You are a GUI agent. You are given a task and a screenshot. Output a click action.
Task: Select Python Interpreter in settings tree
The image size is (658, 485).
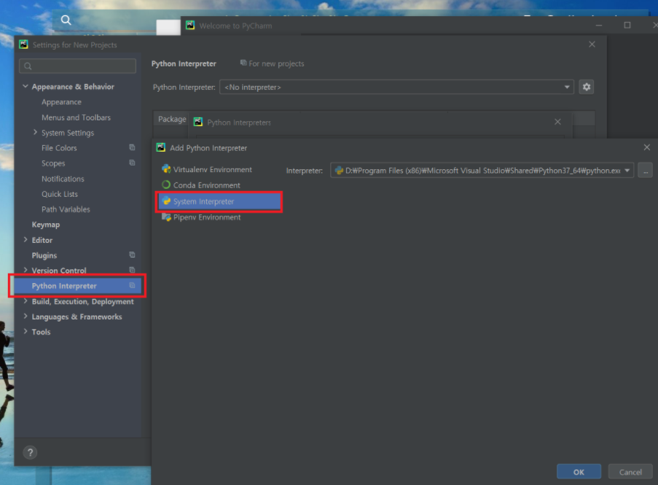click(78, 286)
